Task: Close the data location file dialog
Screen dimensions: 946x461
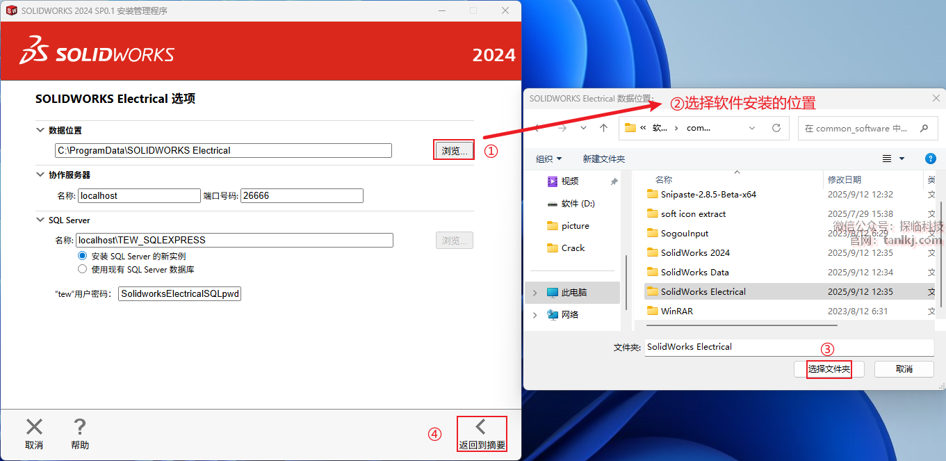Action: point(936,99)
